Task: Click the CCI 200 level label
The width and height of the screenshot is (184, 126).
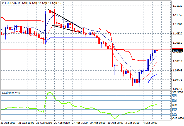Action: click(x=175, y=96)
